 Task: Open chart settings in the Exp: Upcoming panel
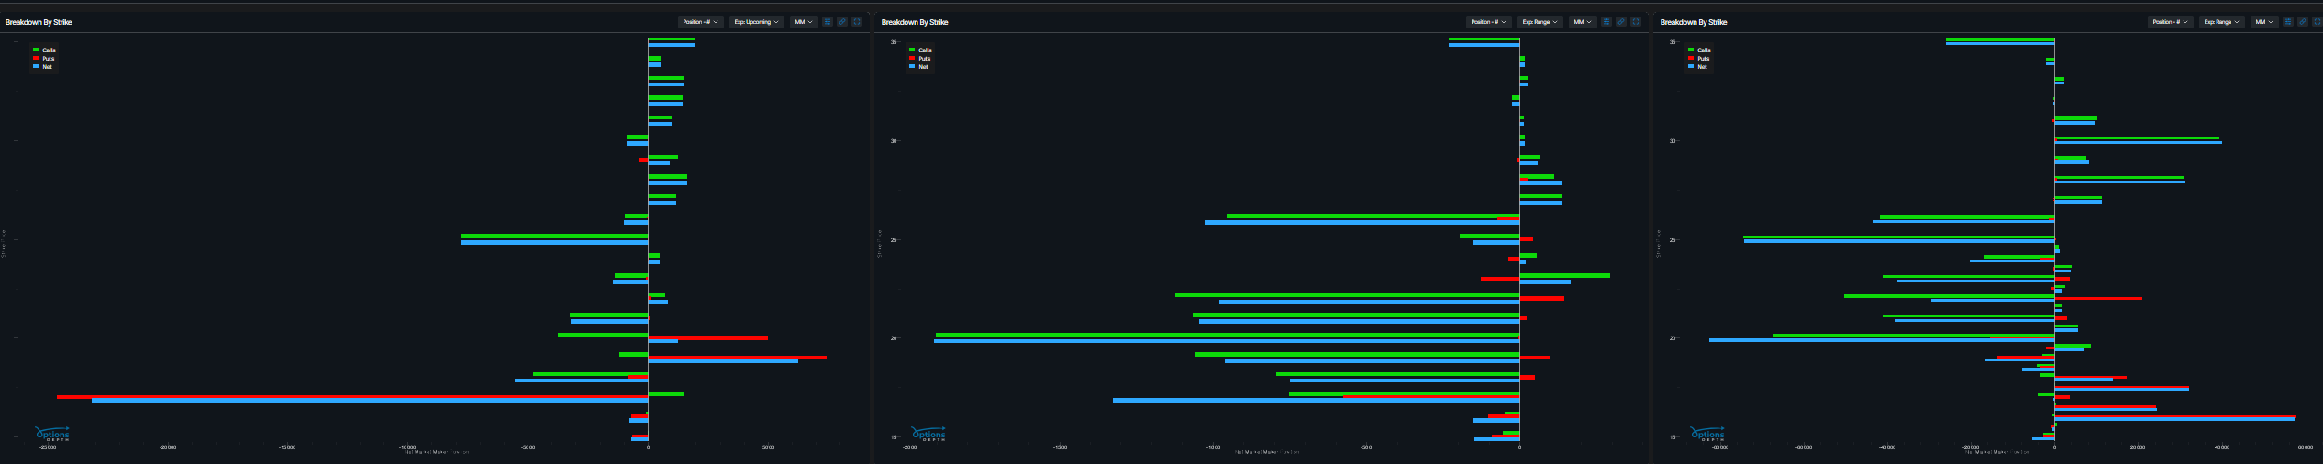(828, 22)
